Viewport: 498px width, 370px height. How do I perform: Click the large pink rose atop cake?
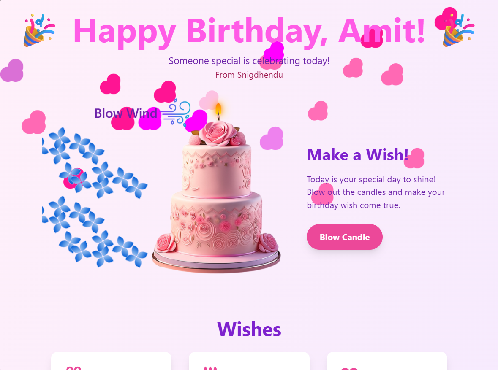click(218, 133)
